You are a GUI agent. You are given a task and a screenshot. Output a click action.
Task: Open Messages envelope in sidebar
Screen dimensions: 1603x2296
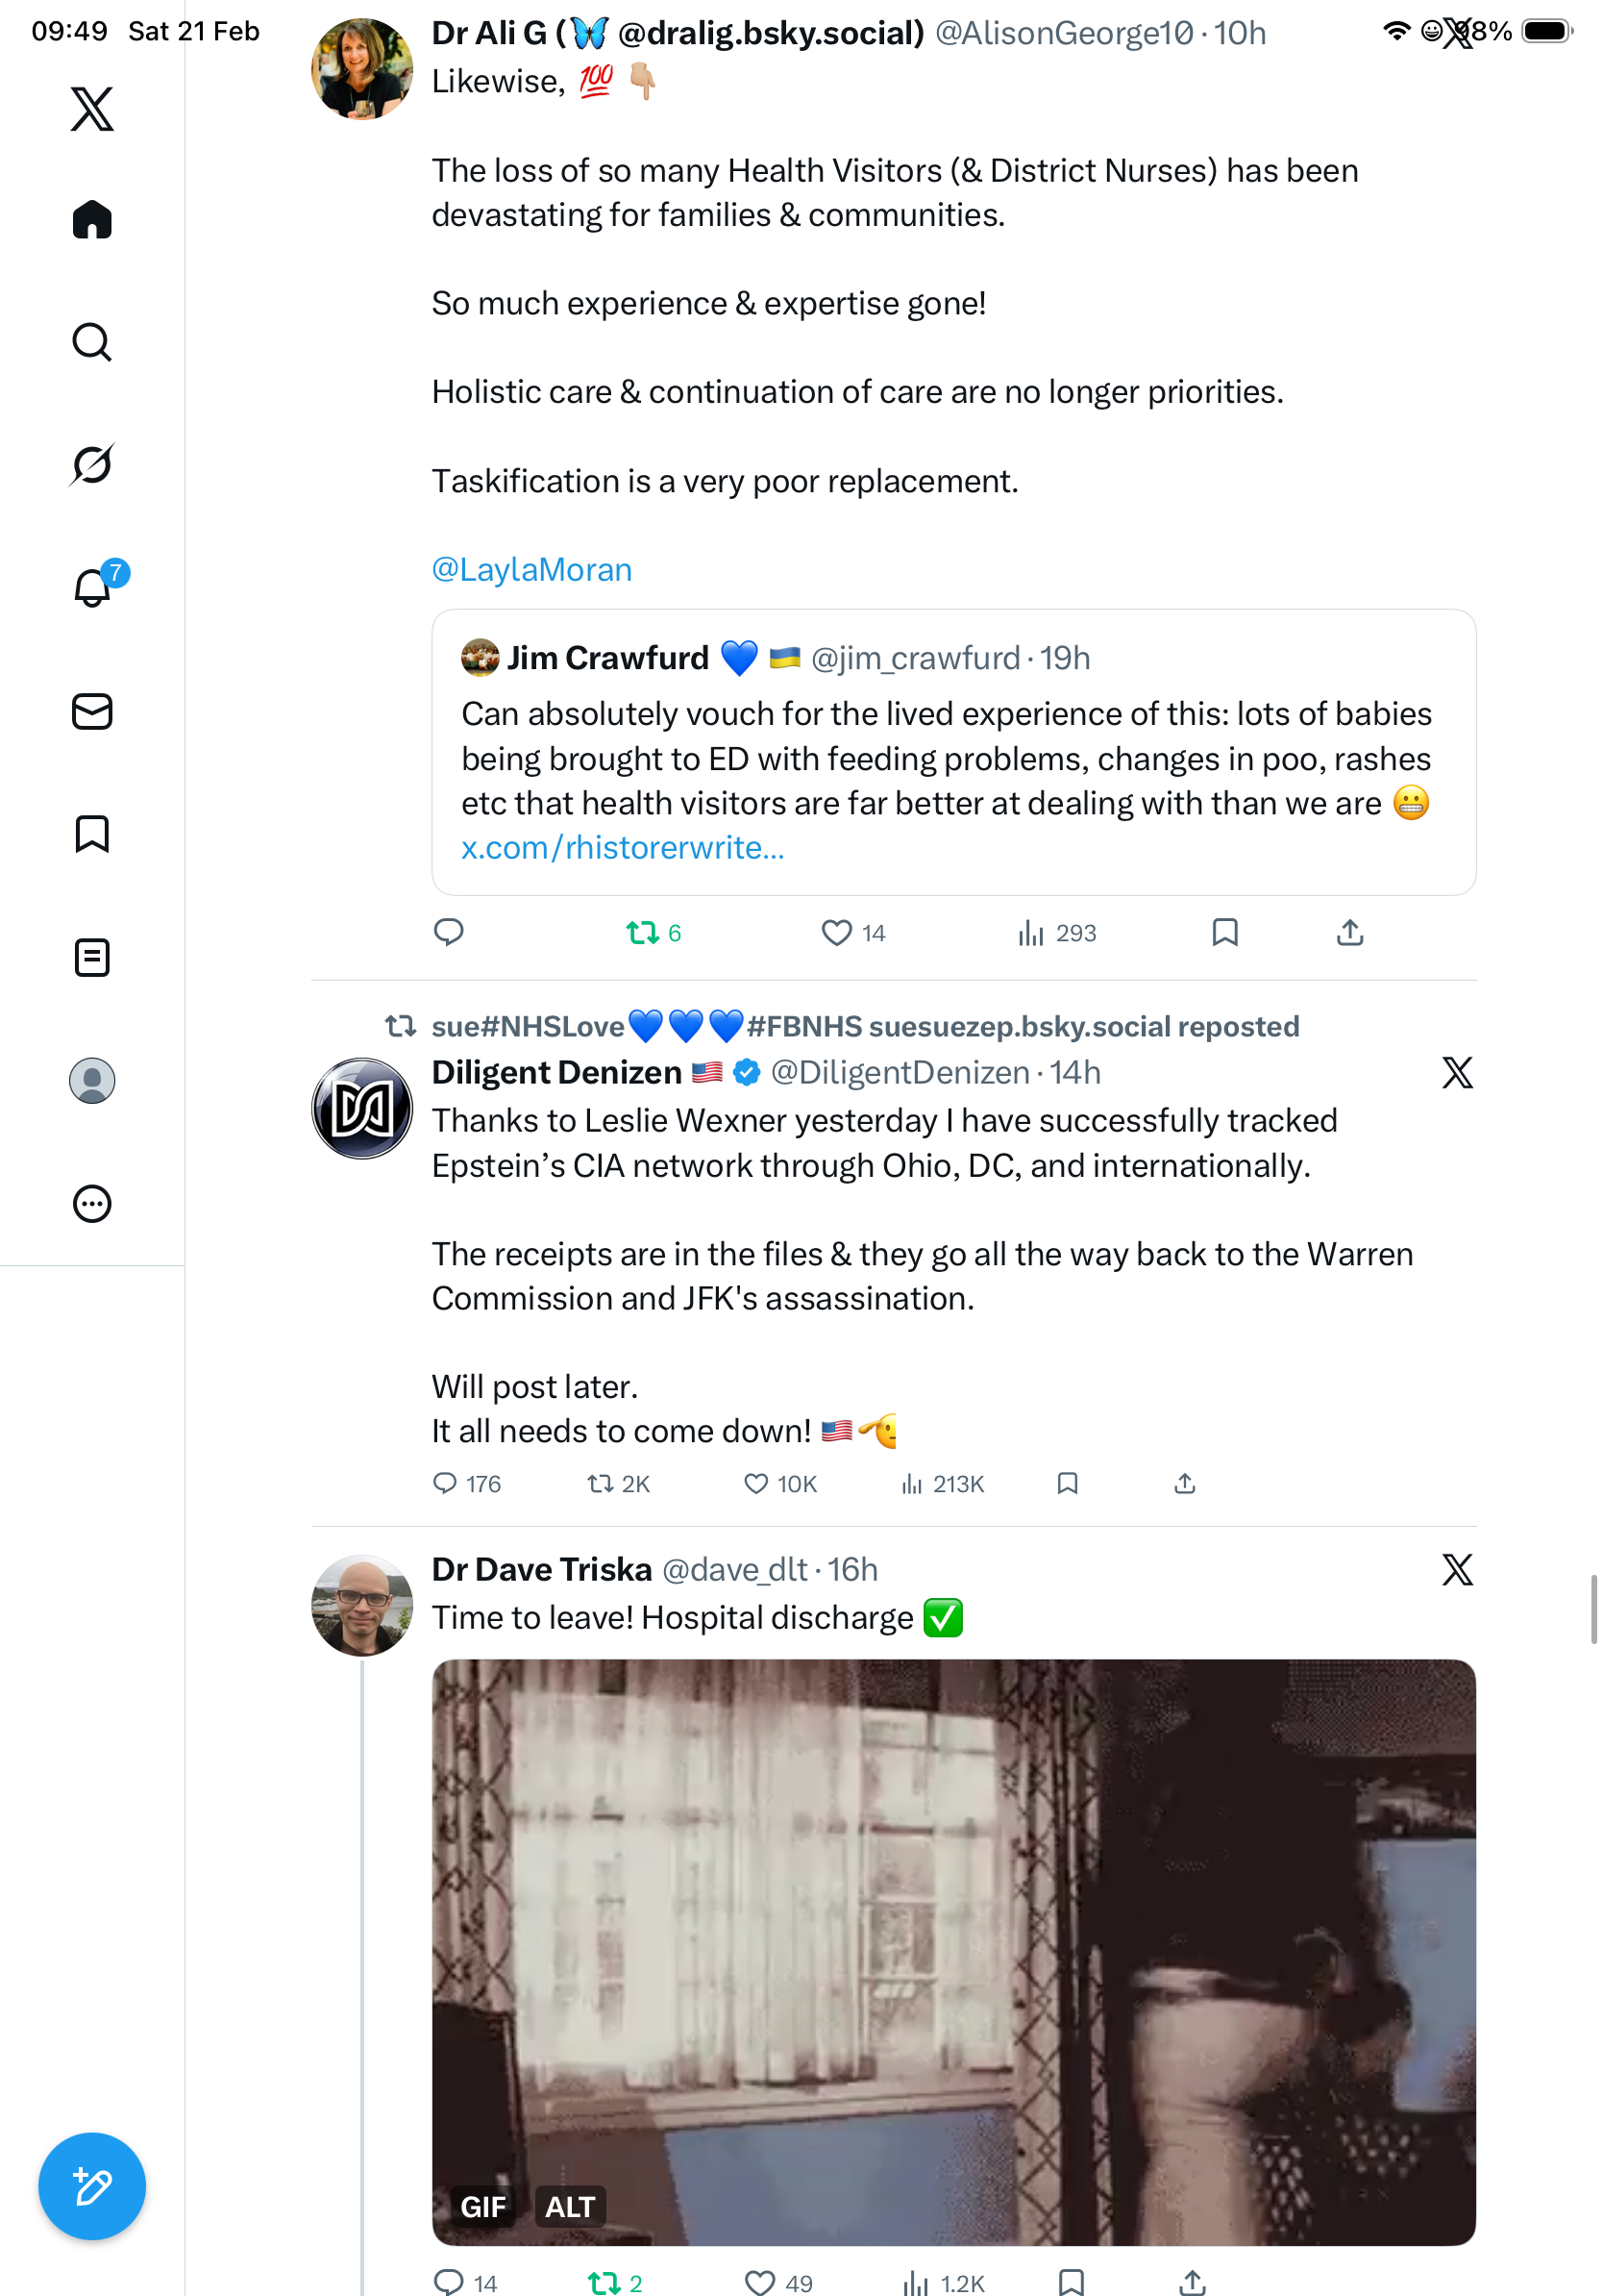coord(92,711)
